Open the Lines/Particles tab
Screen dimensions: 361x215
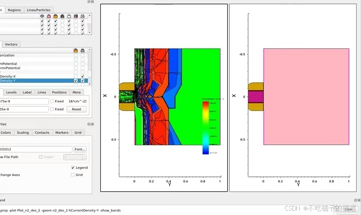click(39, 10)
